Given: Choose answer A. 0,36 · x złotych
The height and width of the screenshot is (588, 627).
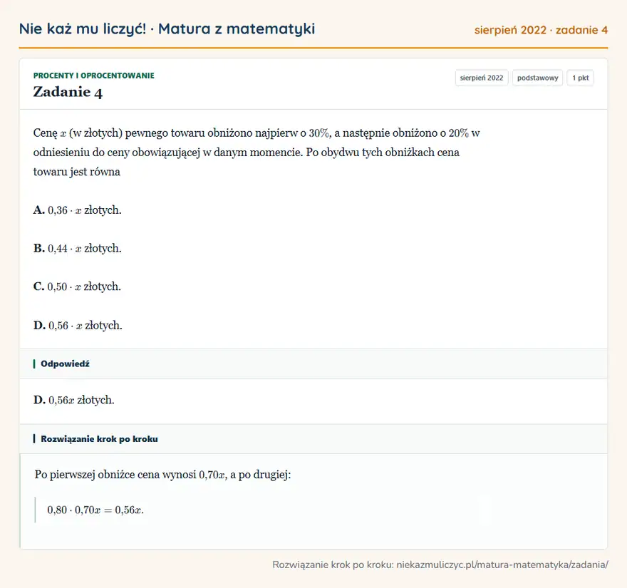Looking at the screenshot, I should point(77,210).
